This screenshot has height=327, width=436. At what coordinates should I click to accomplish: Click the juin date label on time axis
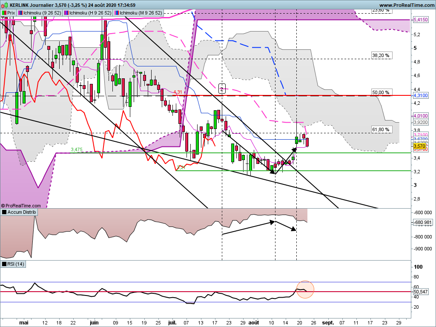(x=94, y=323)
